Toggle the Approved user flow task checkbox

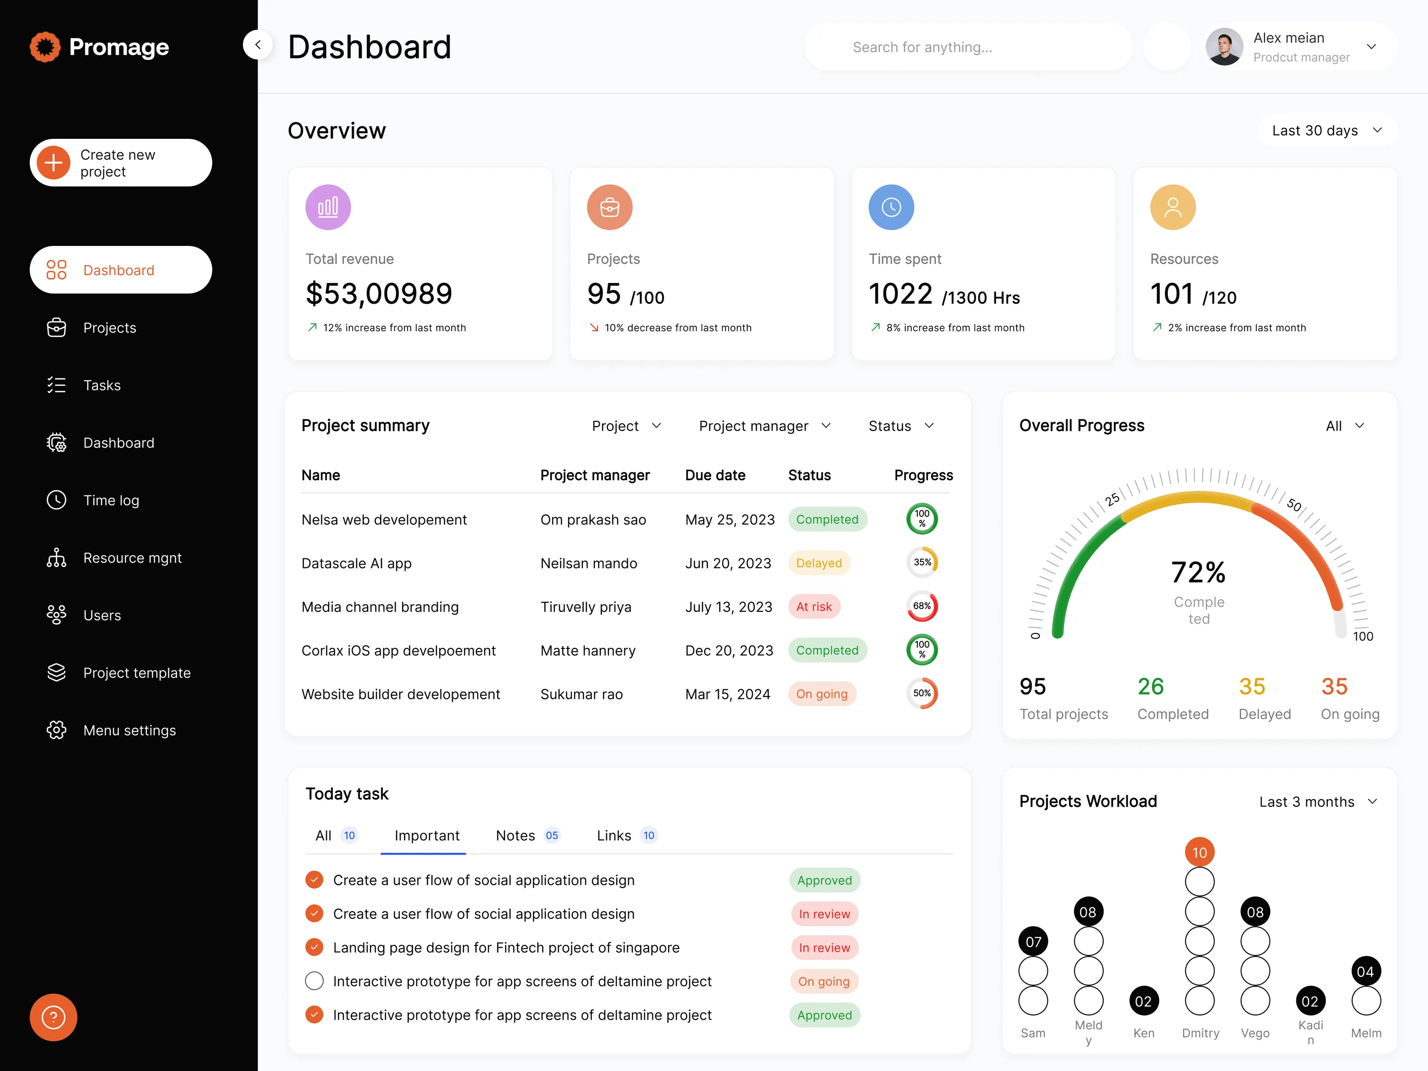click(x=315, y=880)
